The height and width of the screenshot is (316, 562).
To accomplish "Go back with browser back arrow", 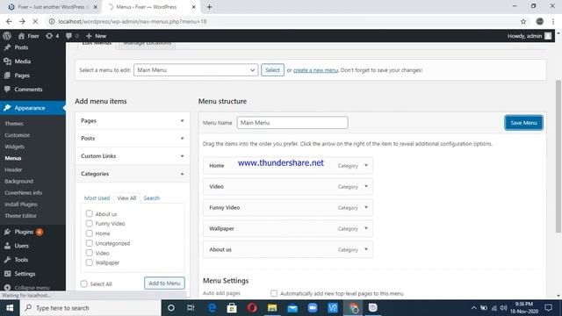I will pos(9,21).
